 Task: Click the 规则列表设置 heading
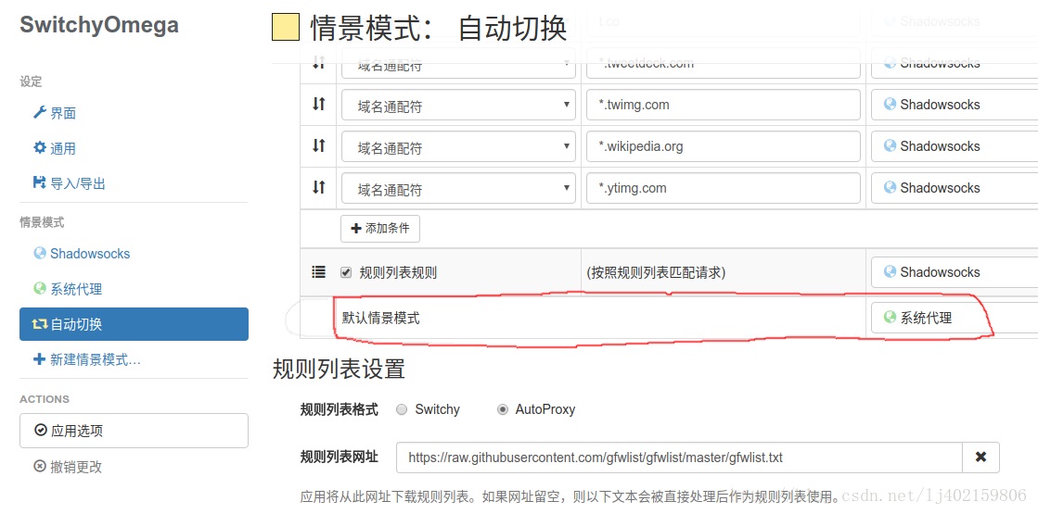pyautogui.click(x=339, y=369)
